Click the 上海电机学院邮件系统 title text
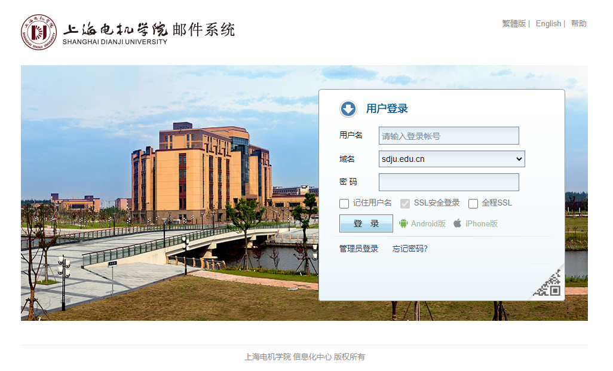Screen dimensions: 613x371 [x=149, y=29]
